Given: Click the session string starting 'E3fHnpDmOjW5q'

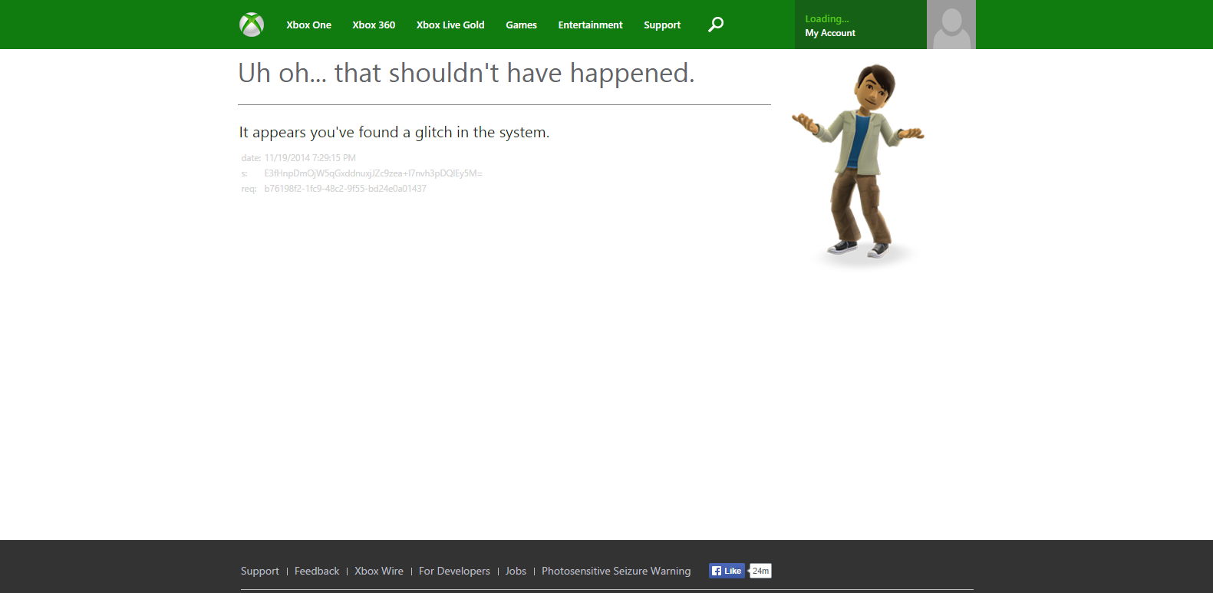Looking at the screenshot, I should pyautogui.click(x=373, y=173).
